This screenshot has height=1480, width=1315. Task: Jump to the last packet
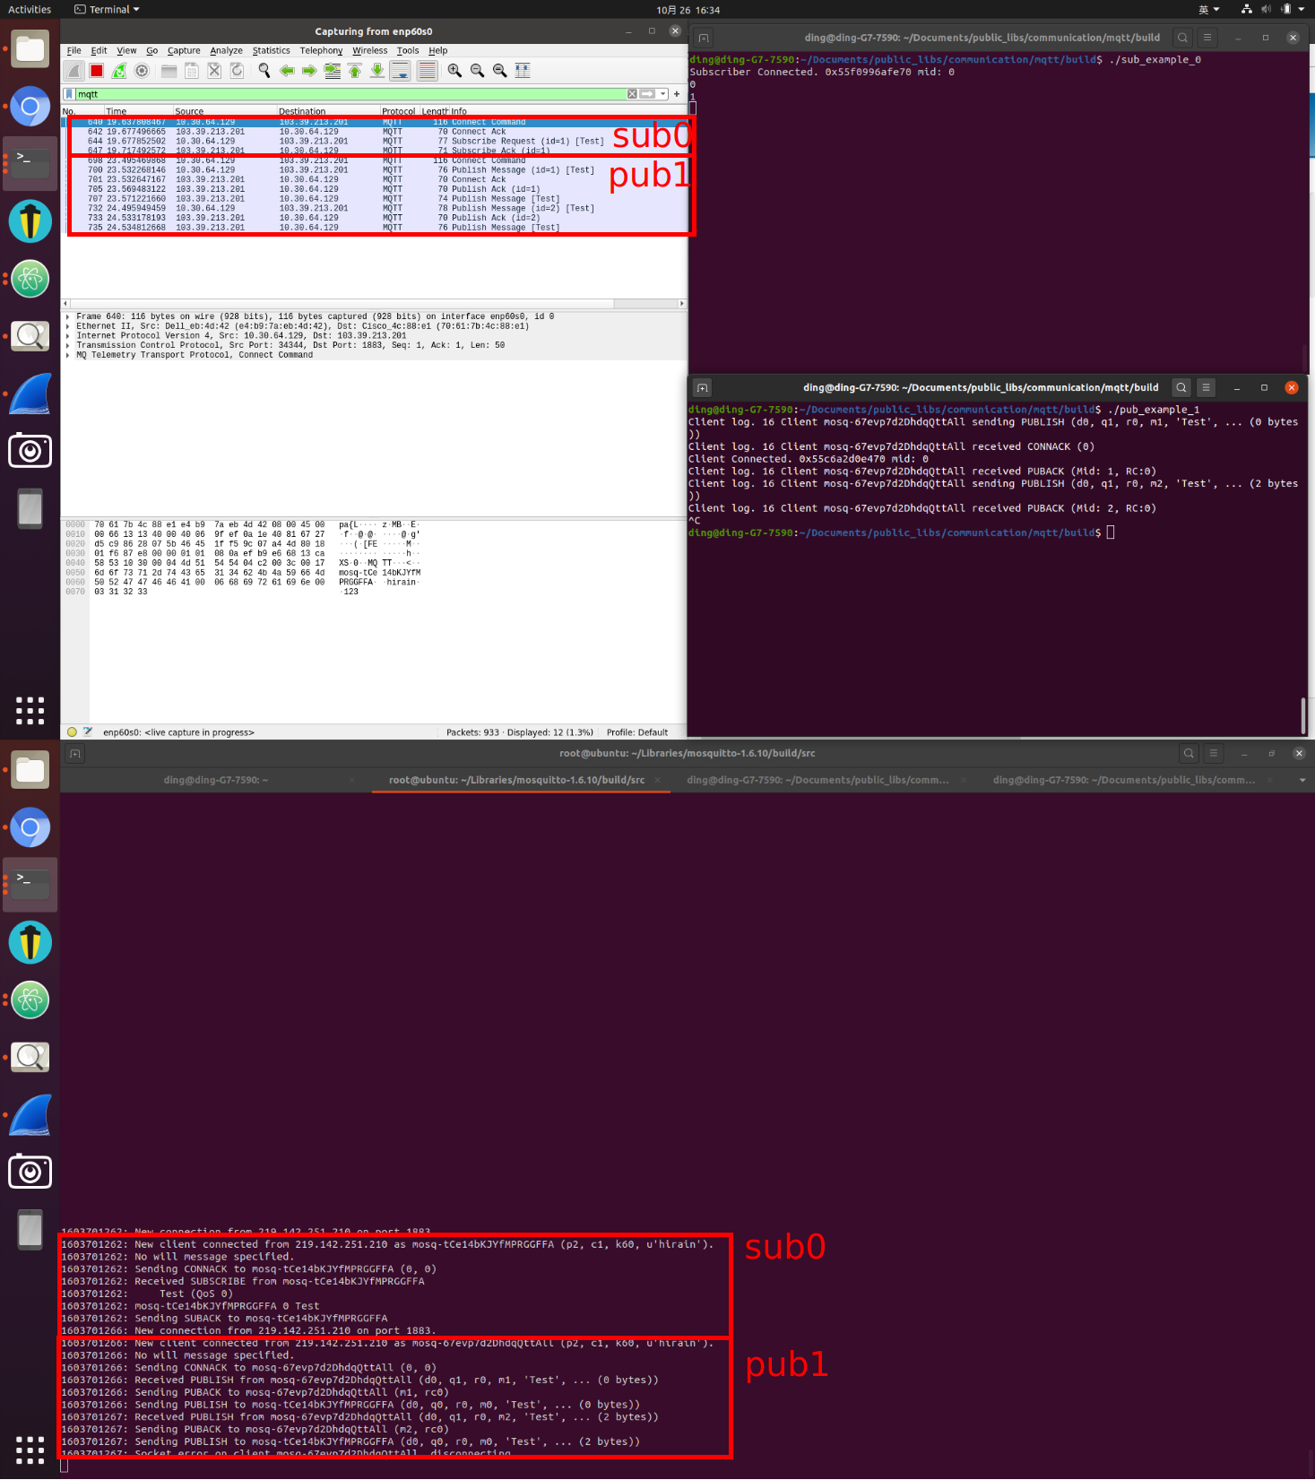point(377,71)
